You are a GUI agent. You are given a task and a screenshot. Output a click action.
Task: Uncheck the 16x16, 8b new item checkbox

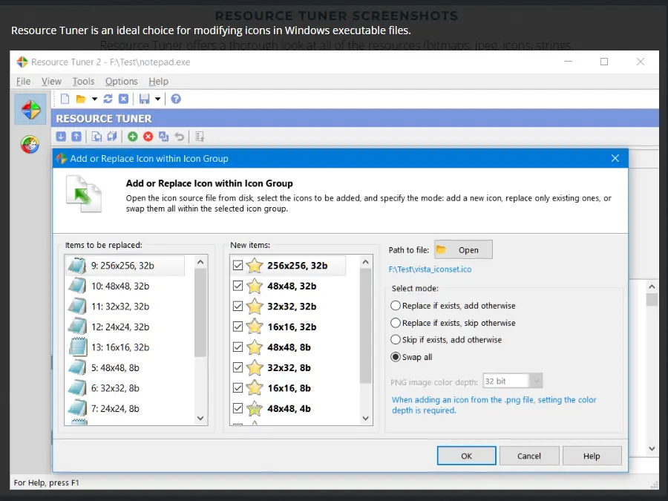(x=238, y=388)
